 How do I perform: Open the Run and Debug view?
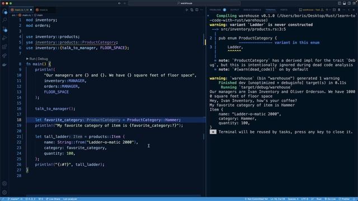(x=4, y=38)
